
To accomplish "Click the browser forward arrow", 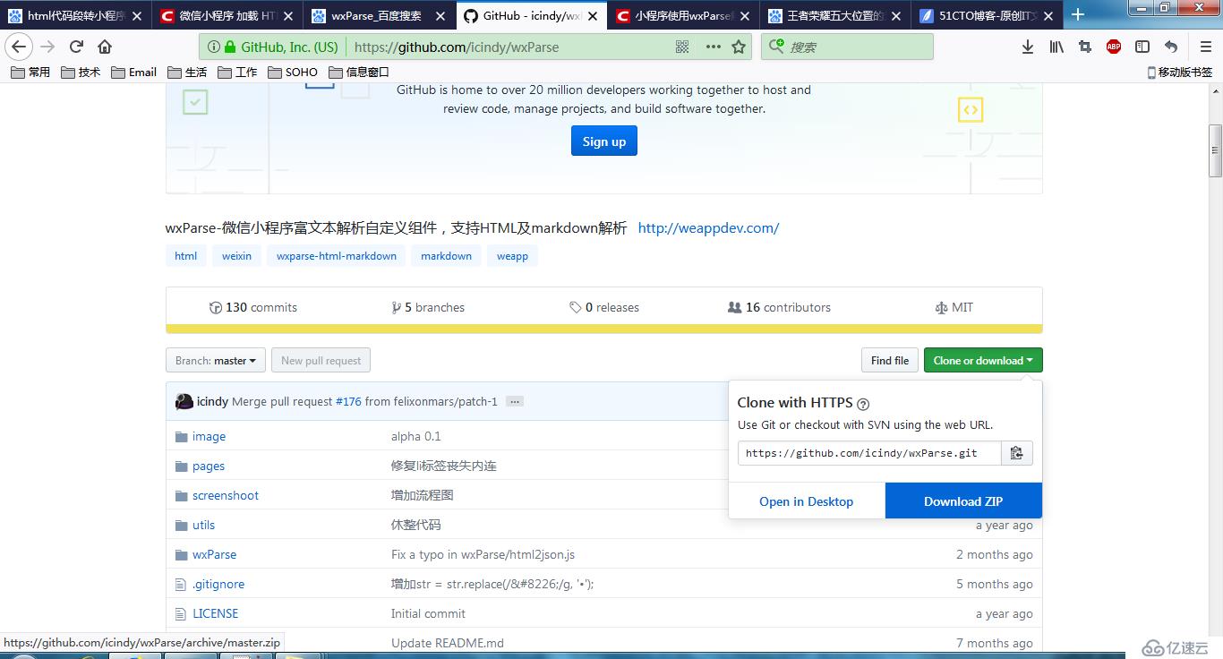I will point(47,47).
